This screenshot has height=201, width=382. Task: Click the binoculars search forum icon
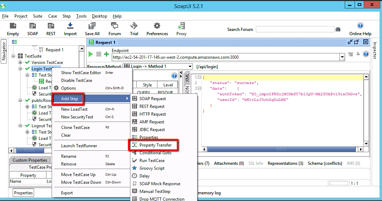click(338, 29)
